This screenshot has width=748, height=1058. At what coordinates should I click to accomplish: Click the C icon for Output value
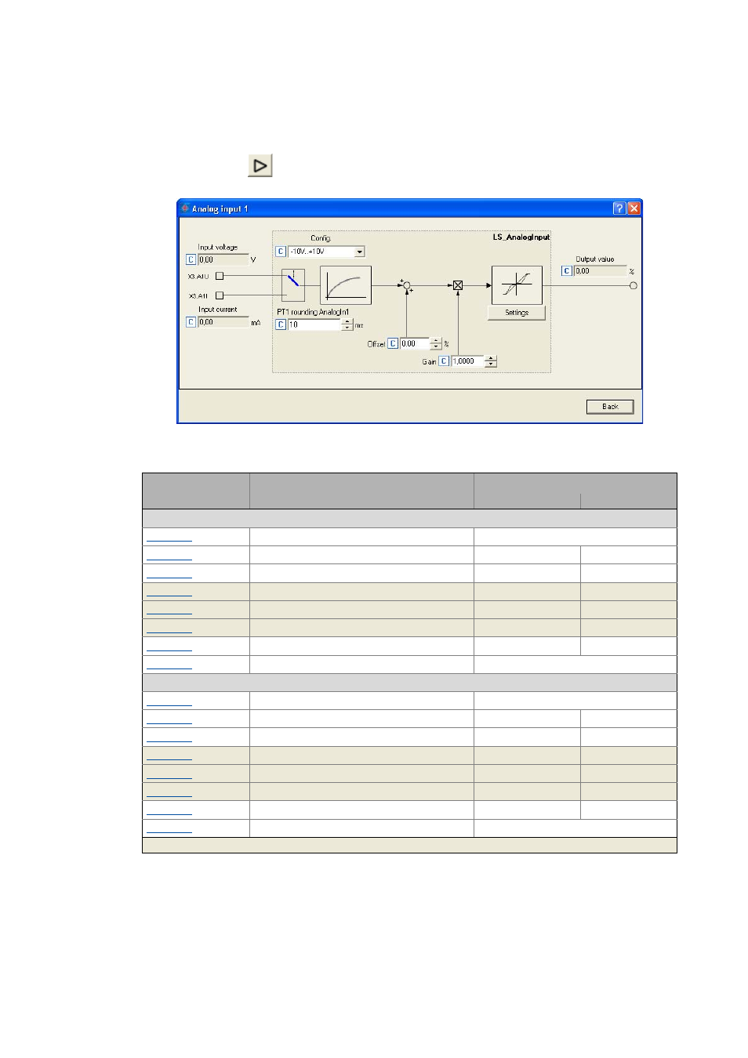point(566,271)
